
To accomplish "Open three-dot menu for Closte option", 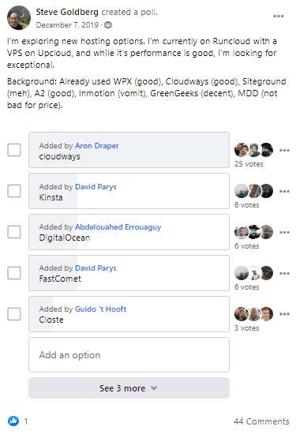I will (284, 314).
